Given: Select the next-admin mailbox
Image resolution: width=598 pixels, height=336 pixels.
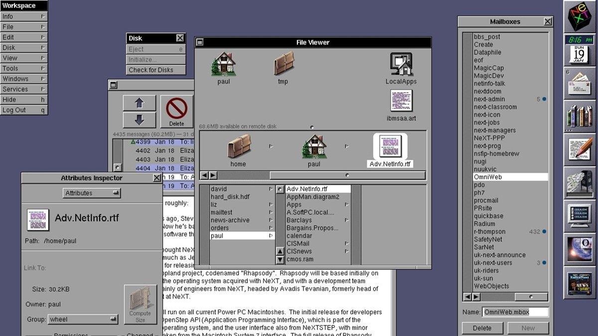Looking at the screenshot, I should [x=510, y=99].
